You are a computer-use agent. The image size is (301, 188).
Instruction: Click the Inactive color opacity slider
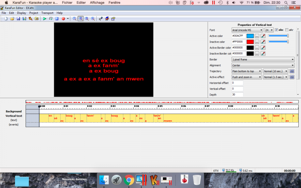(278, 41)
